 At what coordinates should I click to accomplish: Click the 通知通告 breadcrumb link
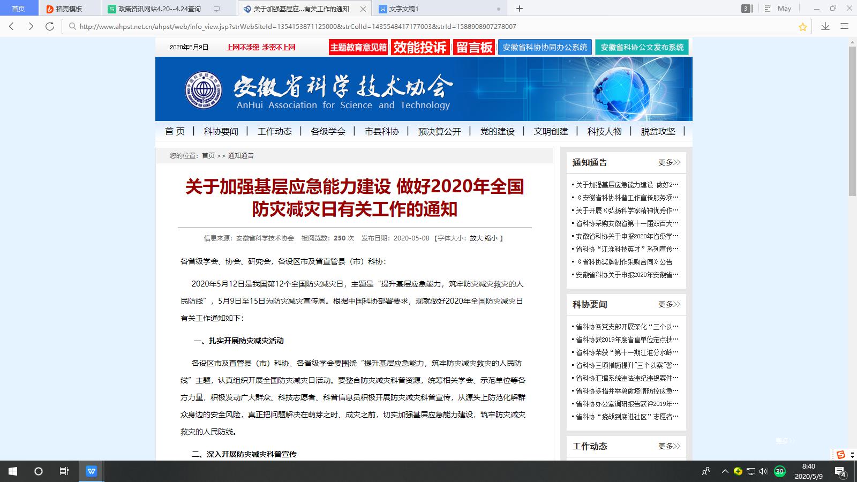point(241,156)
